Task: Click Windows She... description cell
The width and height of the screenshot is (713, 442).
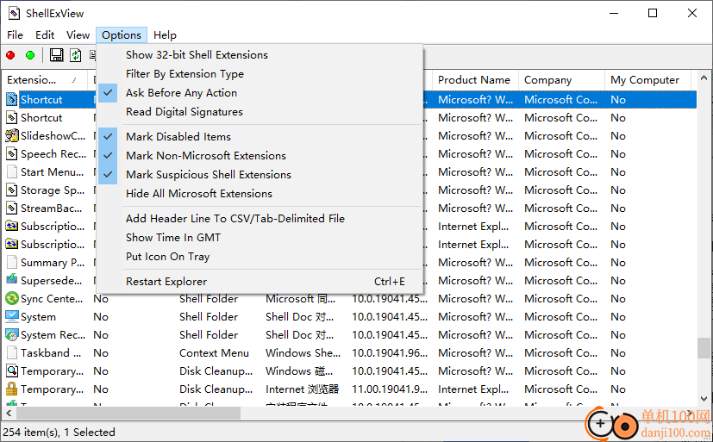Action: [303, 353]
